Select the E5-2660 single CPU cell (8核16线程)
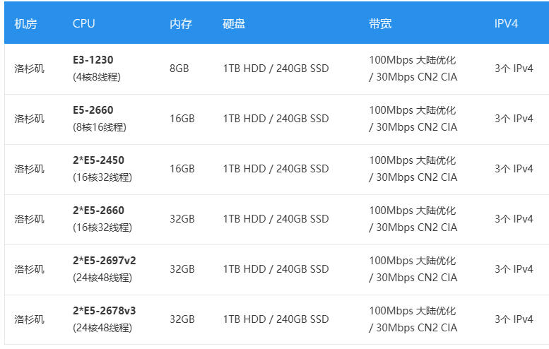 click(x=100, y=118)
